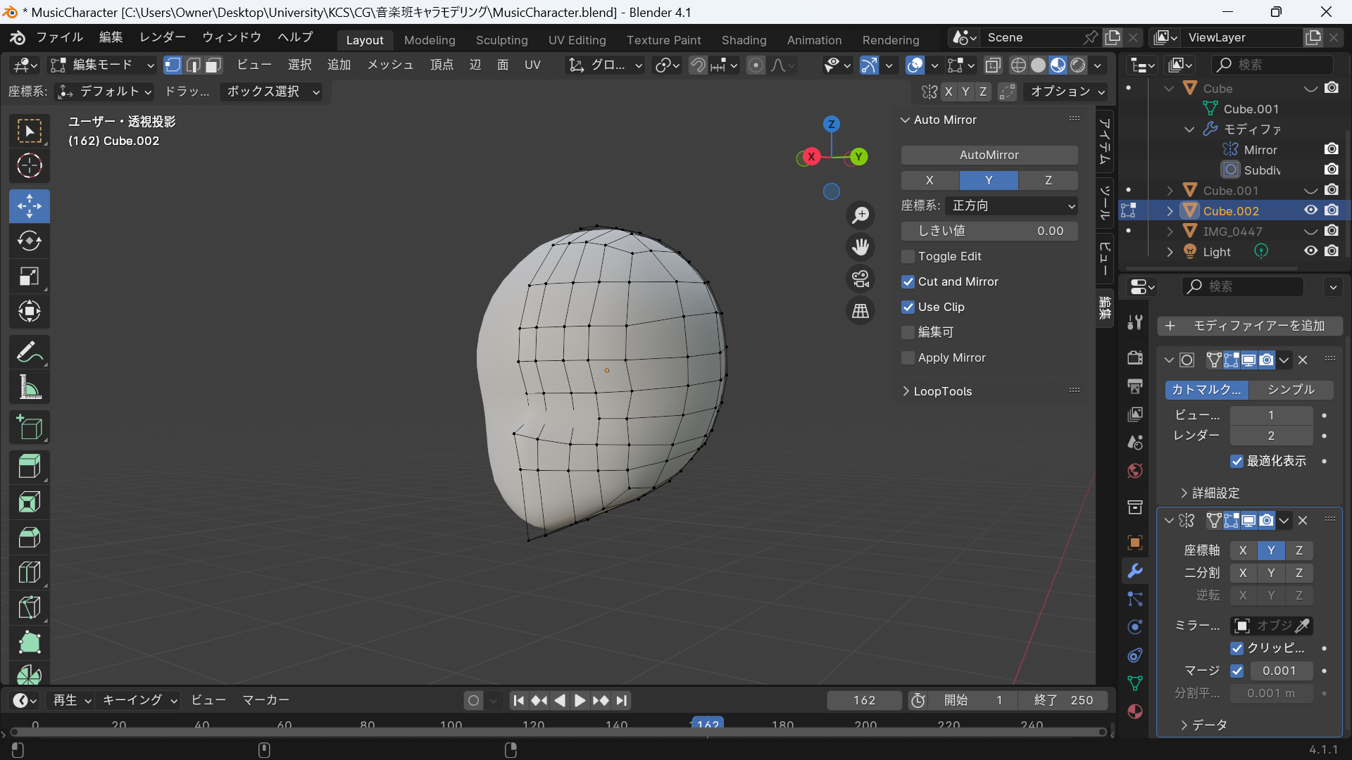Enable the Toggle Edit checkbox
1352x760 pixels.
[908, 256]
